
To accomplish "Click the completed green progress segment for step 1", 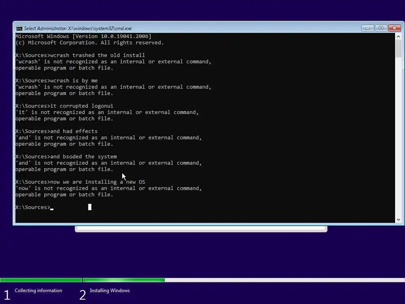I will (41, 280).
